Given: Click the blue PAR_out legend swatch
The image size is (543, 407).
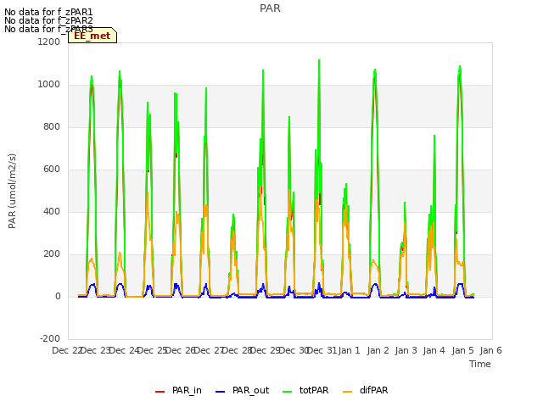Looking at the screenshot, I should point(220,392).
